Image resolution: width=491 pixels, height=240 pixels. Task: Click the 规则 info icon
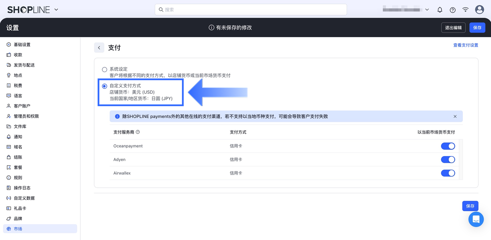pos(9,178)
